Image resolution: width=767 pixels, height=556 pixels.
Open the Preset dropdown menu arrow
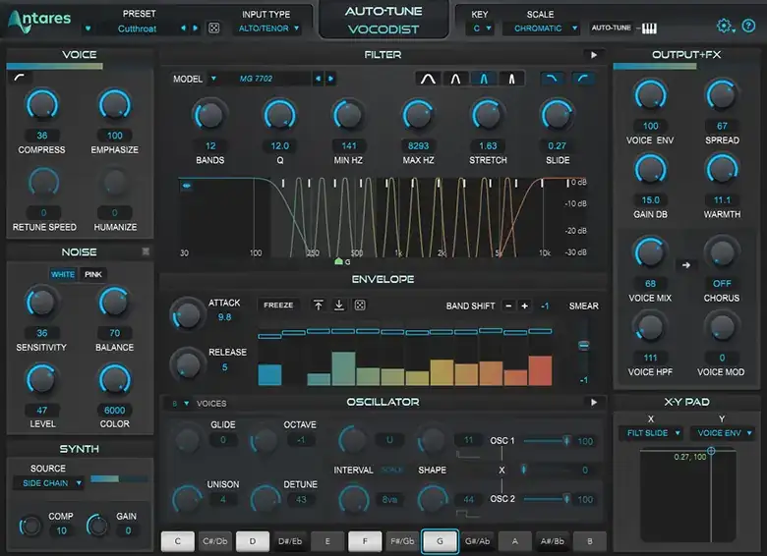click(x=88, y=28)
